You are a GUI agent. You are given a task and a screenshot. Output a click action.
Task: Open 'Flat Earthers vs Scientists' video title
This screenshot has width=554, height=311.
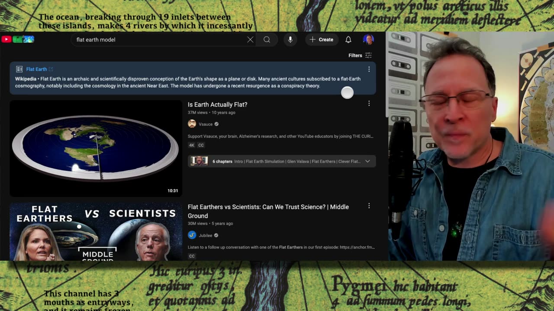268,211
